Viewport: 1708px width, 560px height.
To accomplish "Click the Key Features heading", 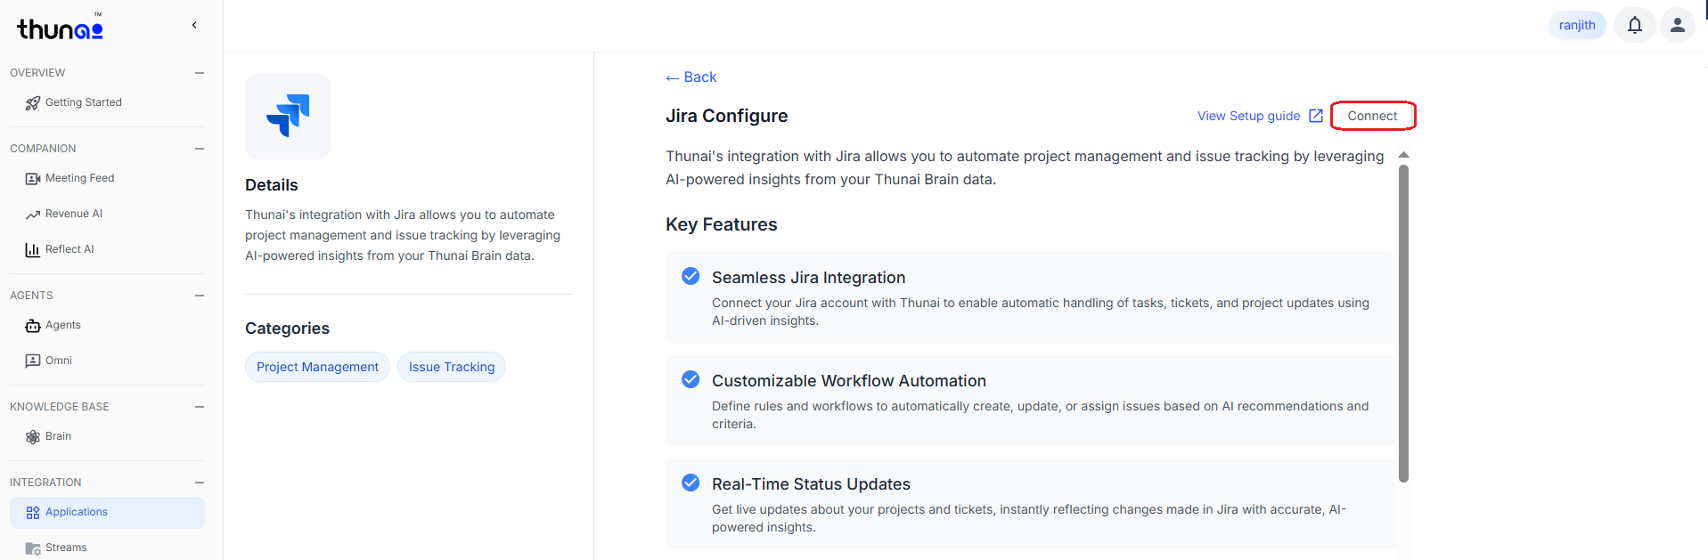I will [722, 224].
